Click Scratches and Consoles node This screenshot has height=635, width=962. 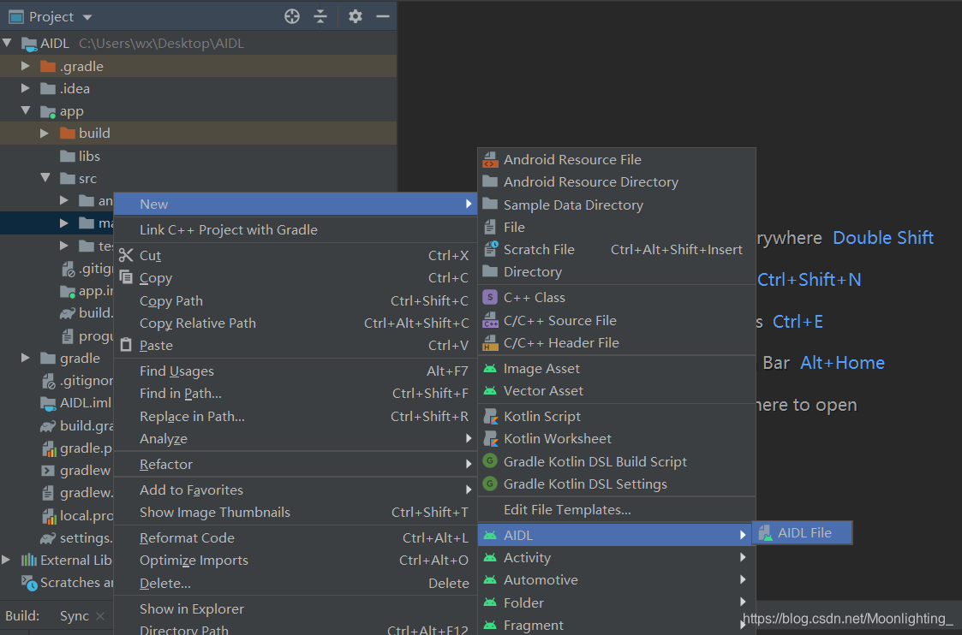click(x=69, y=582)
